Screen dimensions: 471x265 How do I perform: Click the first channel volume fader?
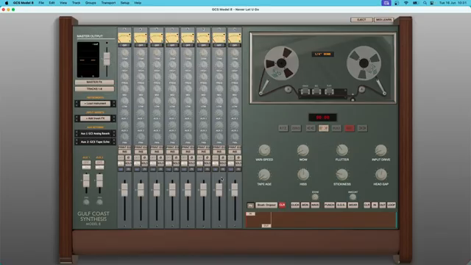[124, 190]
